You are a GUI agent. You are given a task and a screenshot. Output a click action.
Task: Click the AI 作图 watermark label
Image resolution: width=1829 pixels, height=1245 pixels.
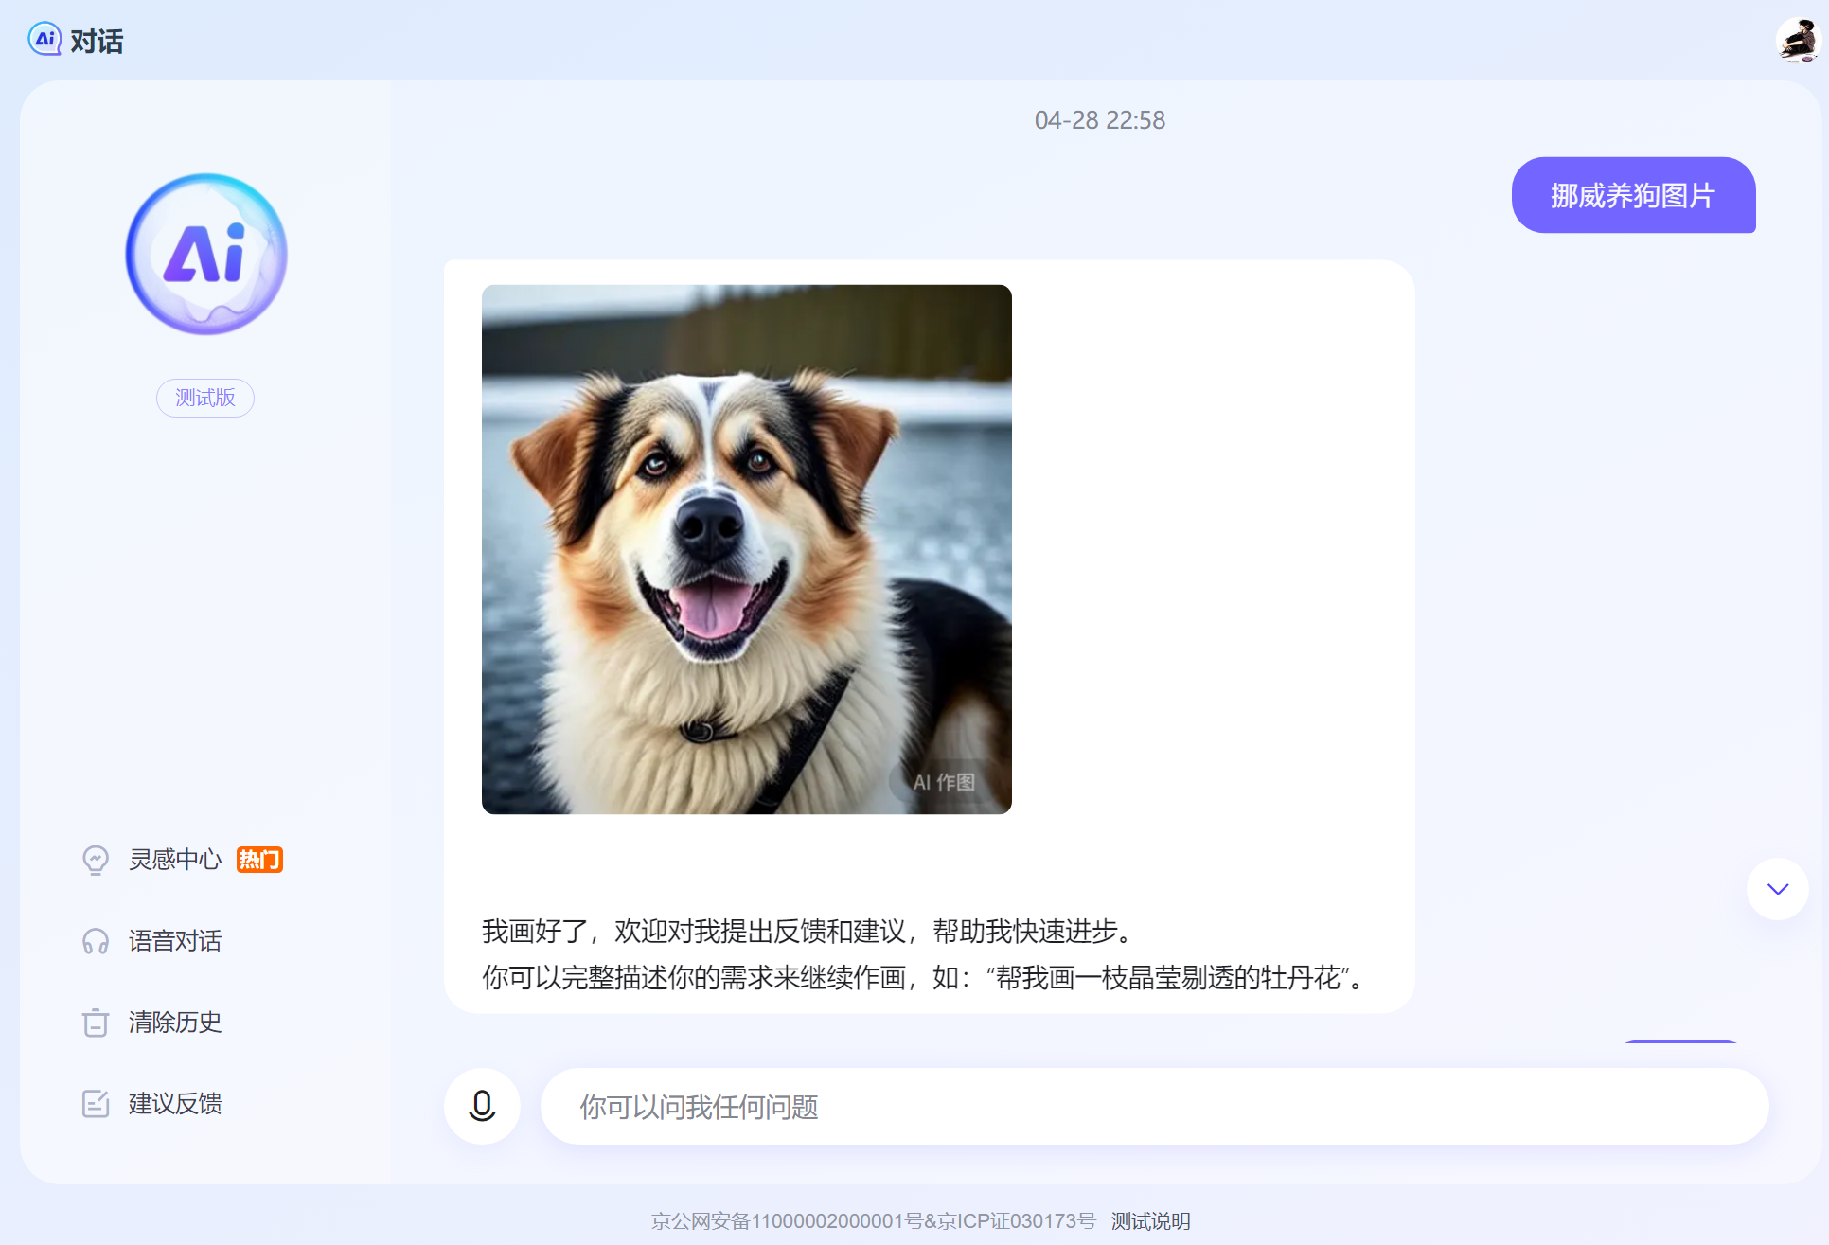(x=946, y=782)
